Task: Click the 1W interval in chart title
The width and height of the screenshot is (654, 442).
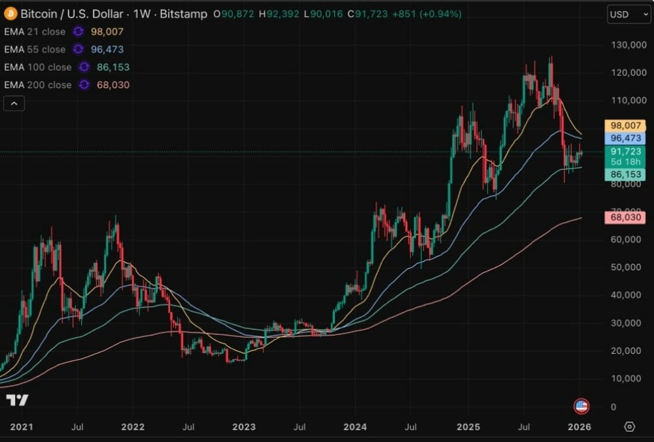Action: (x=142, y=14)
